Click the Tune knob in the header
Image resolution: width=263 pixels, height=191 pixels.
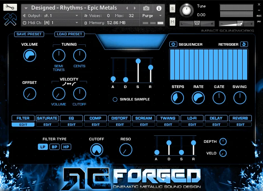tap(186, 10)
